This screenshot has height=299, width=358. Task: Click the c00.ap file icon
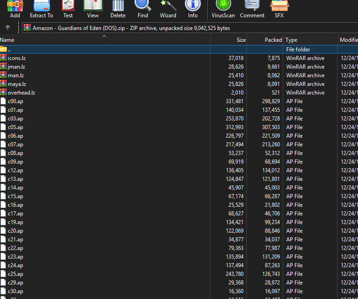click(x=3, y=101)
